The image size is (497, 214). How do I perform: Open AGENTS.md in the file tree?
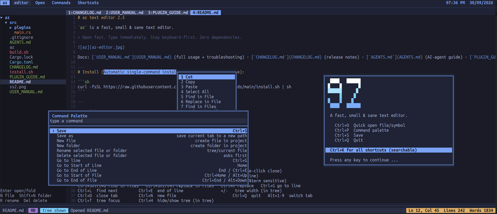click(x=20, y=42)
